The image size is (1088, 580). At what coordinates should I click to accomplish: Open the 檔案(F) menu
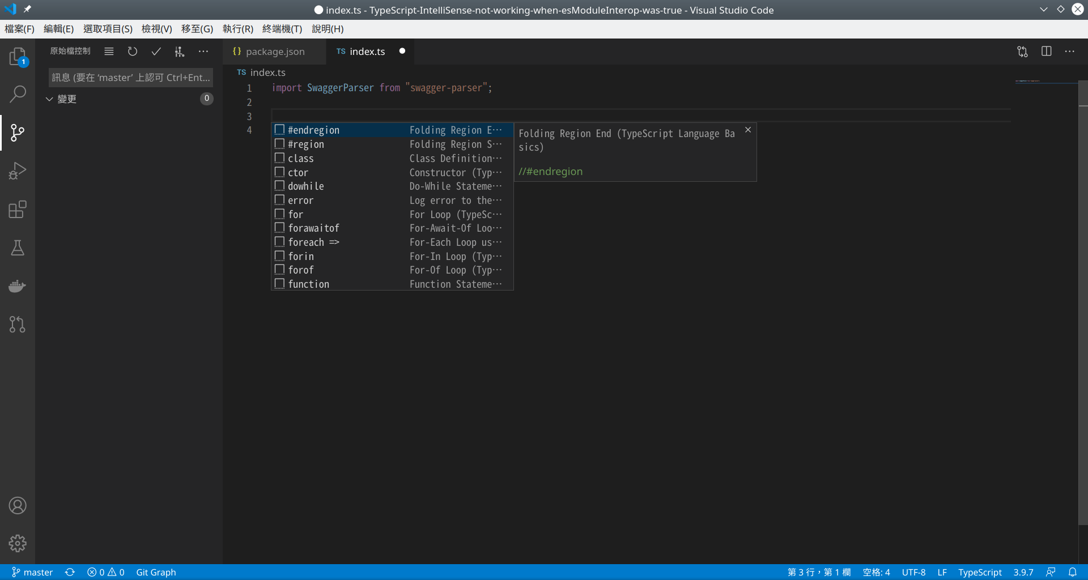pyautogui.click(x=19, y=29)
